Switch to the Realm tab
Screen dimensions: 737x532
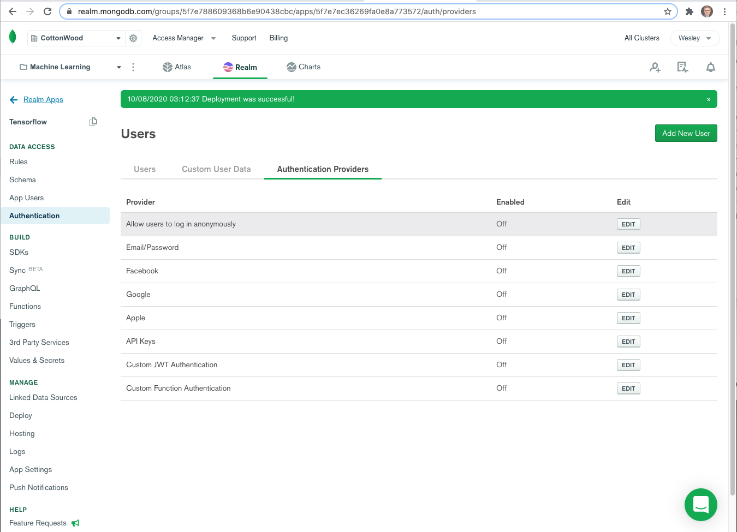[x=240, y=67]
